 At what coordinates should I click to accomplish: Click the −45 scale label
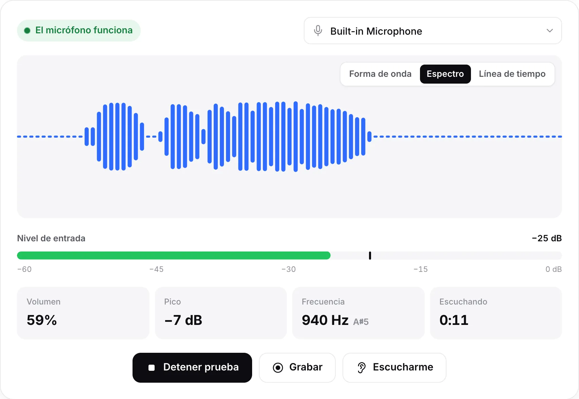pyautogui.click(x=157, y=269)
